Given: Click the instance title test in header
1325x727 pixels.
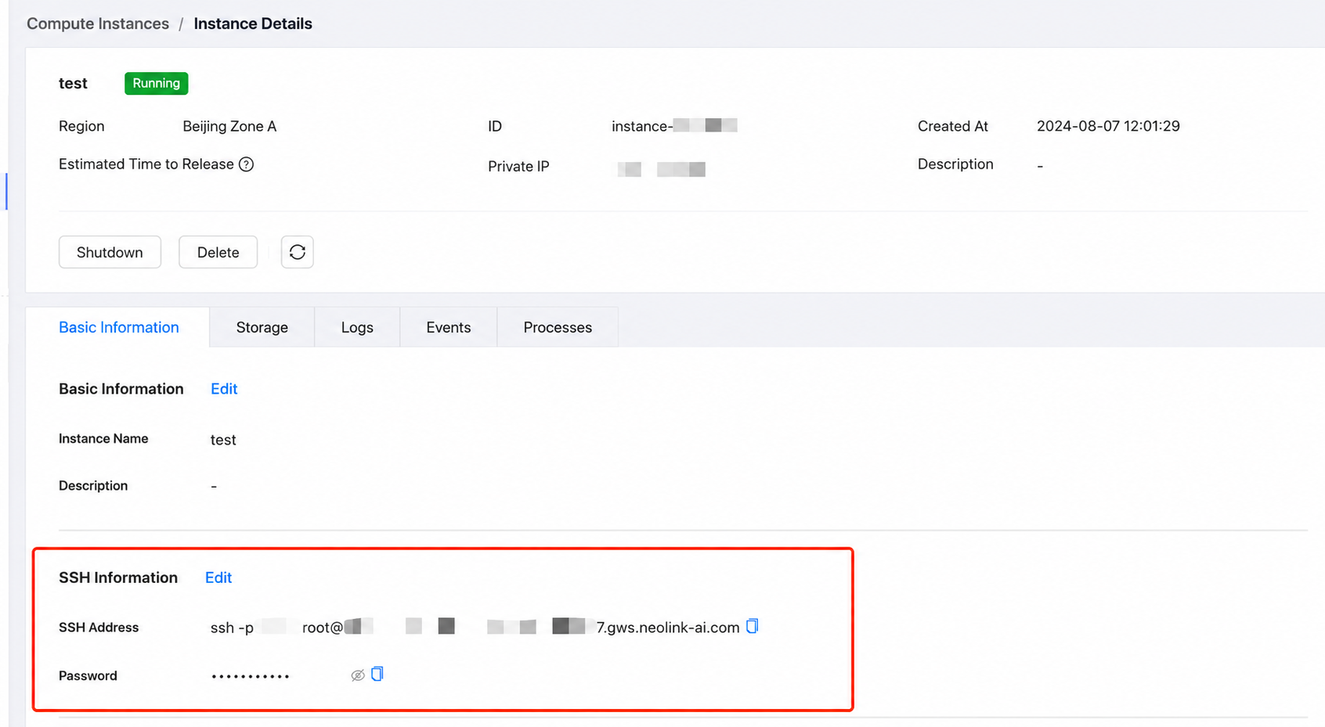Looking at the screenshot, I should [73, 83].
